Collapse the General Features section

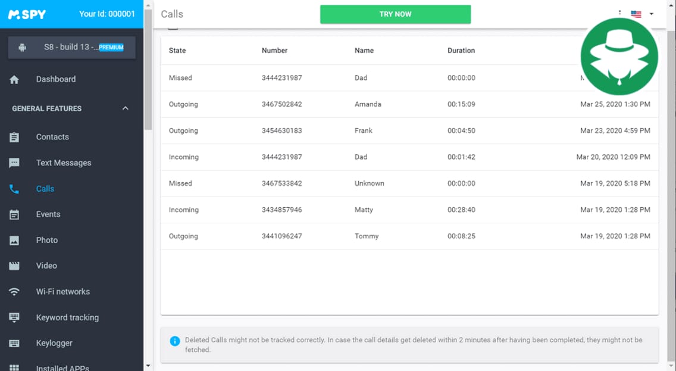125,108
